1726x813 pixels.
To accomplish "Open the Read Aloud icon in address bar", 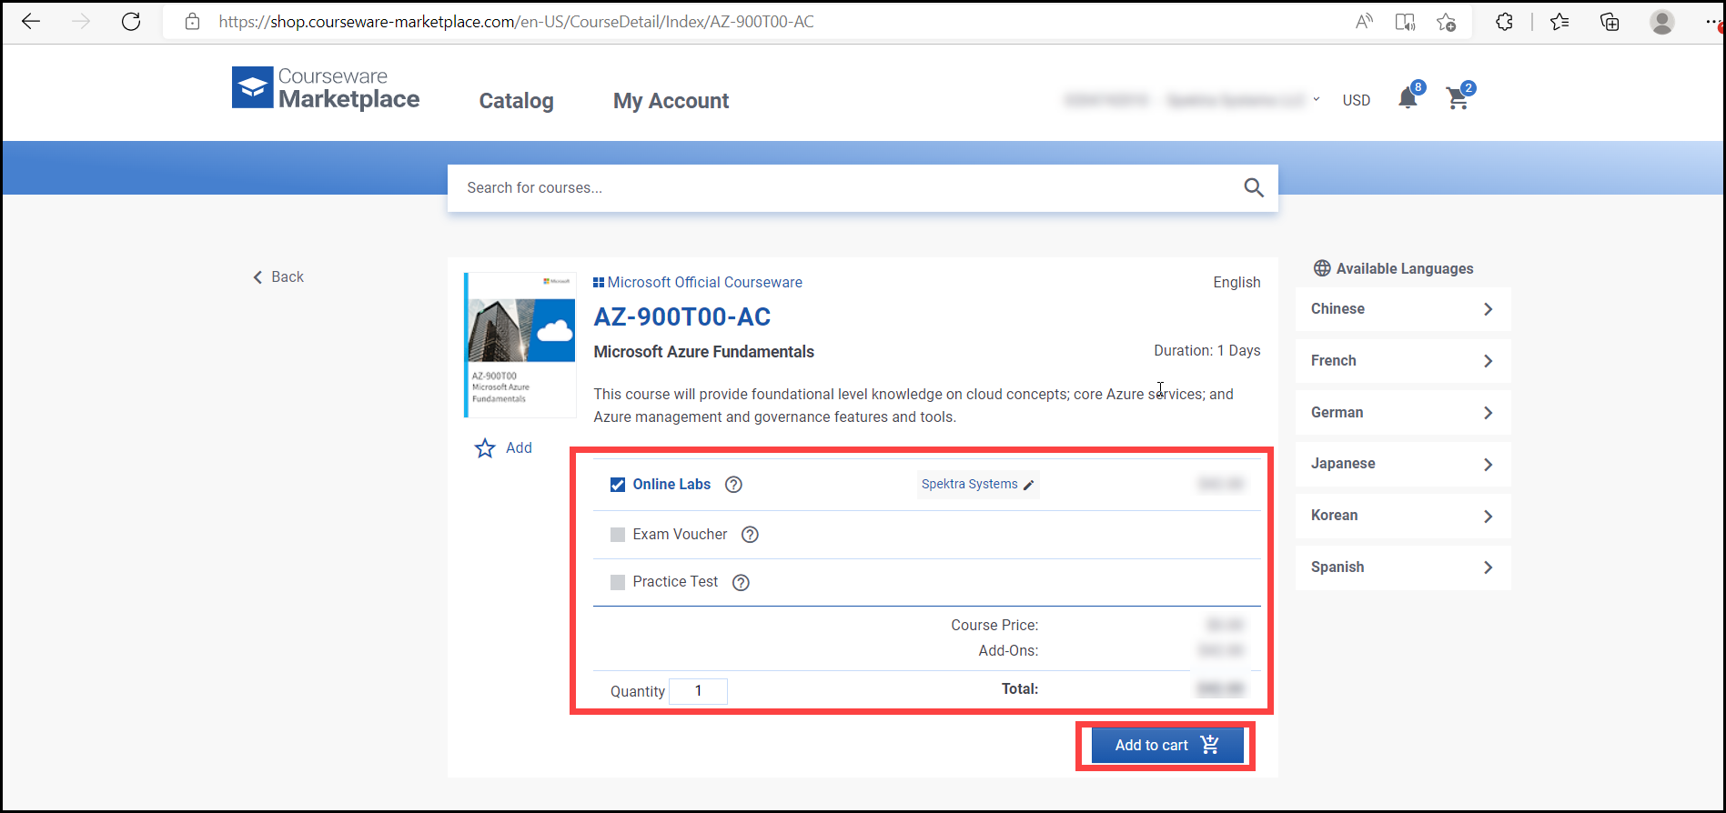I will [x=1364, y=22].
